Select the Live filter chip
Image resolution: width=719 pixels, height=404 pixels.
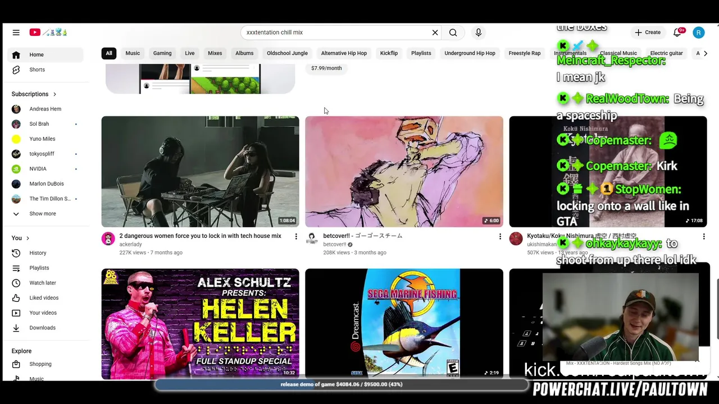click(x=190, y=53)
